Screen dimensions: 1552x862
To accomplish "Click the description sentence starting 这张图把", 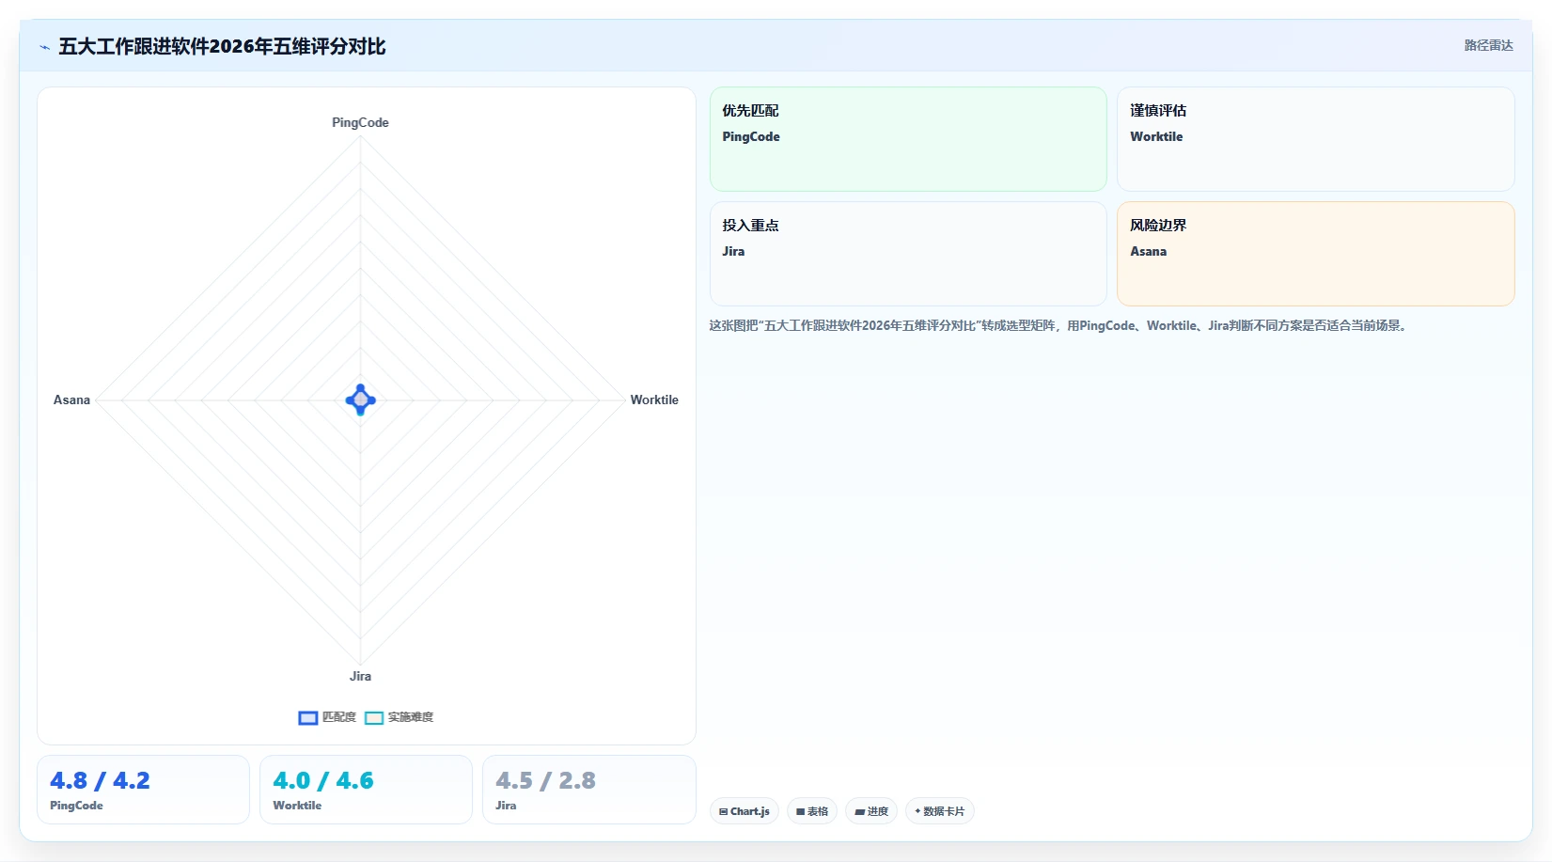I will (1058, 325).
